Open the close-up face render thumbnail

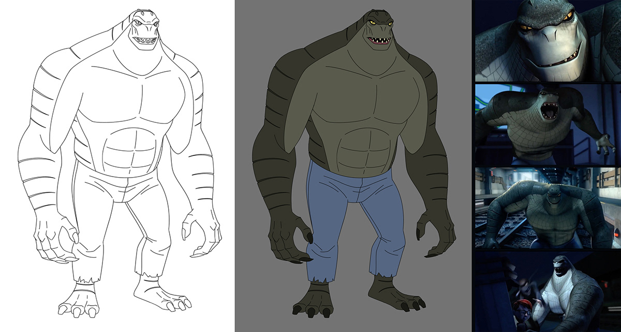point(548,40)
